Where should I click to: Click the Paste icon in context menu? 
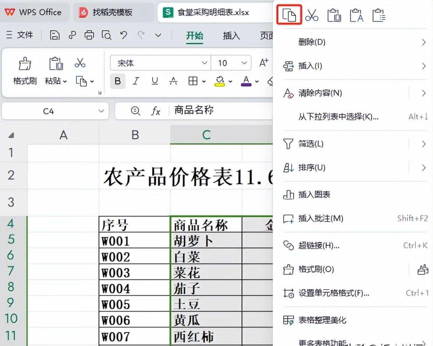(334, 15)
